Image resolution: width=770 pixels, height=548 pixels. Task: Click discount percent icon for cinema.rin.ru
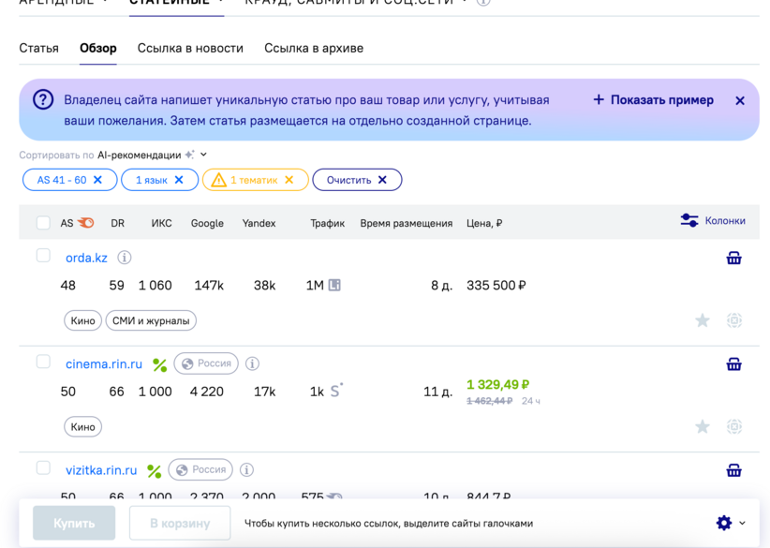coord(159,364)
